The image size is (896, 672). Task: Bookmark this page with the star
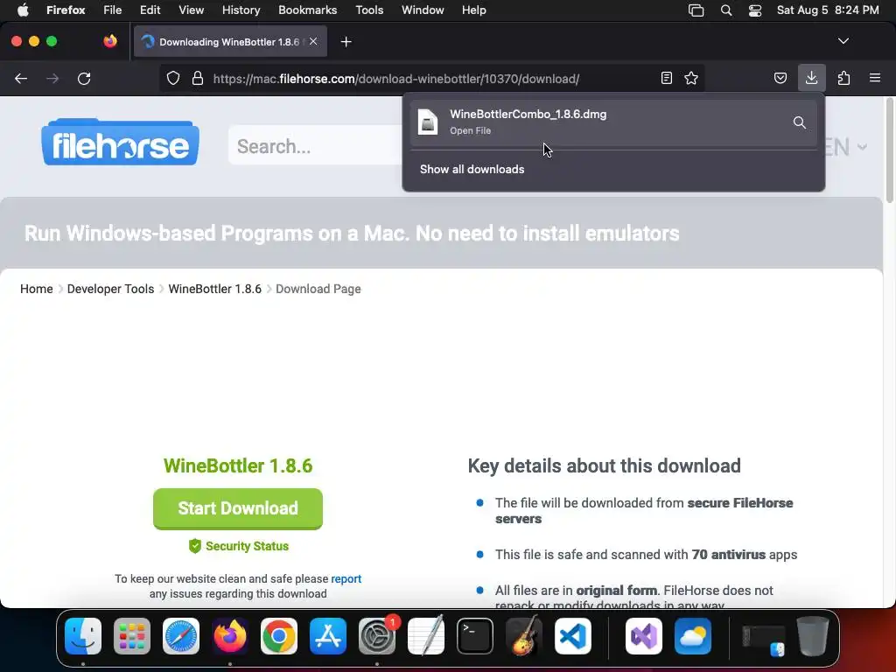coord(691,78)
